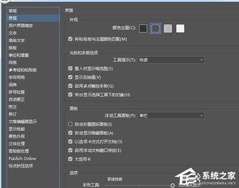The image size is (239, 188).
Task: Uncheck 置入时显示缩览图 option
Action: pos(70,68)
